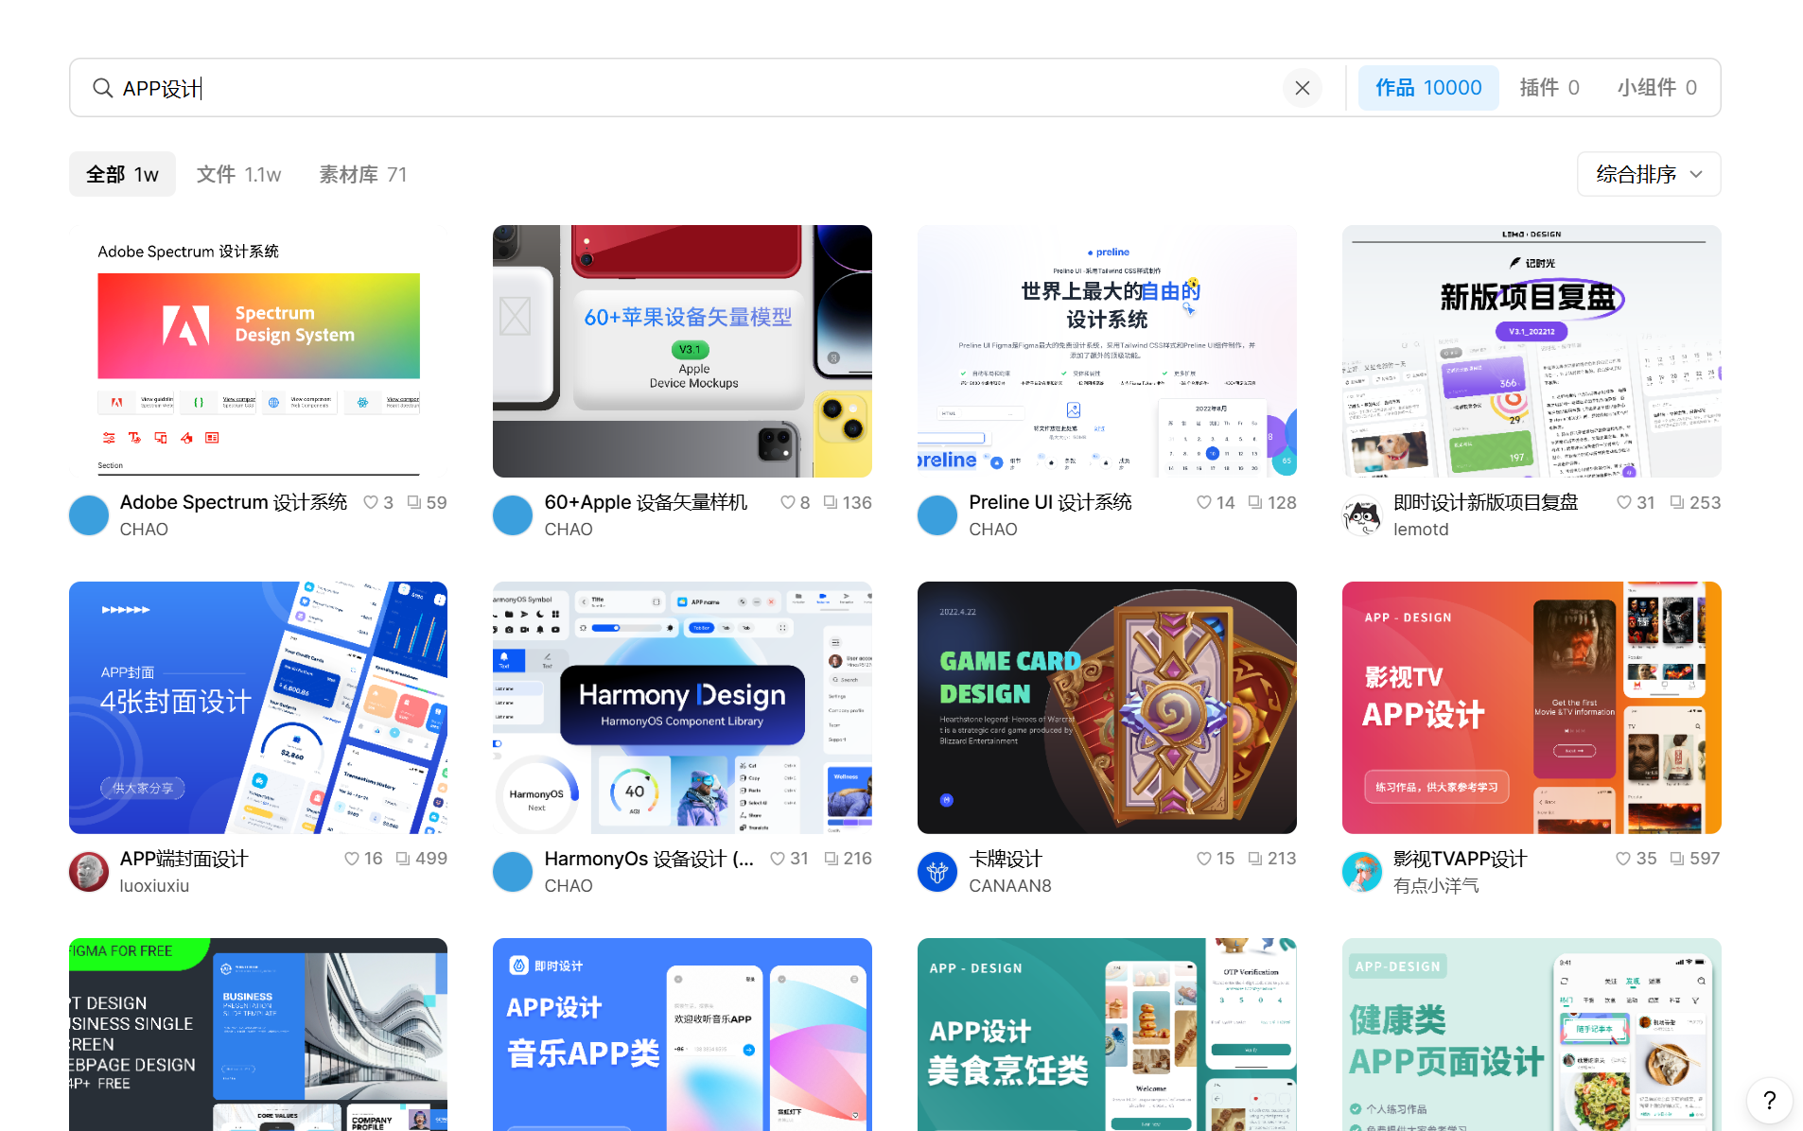Like HarmonyOs 设备设计 heart icon
The image size is (1803, 1131).
[x=777, y=859]
